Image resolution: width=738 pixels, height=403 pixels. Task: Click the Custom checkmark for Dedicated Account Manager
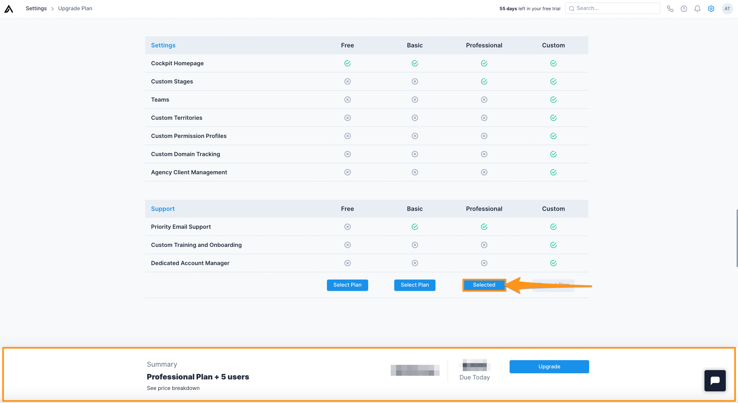[553, 263]
